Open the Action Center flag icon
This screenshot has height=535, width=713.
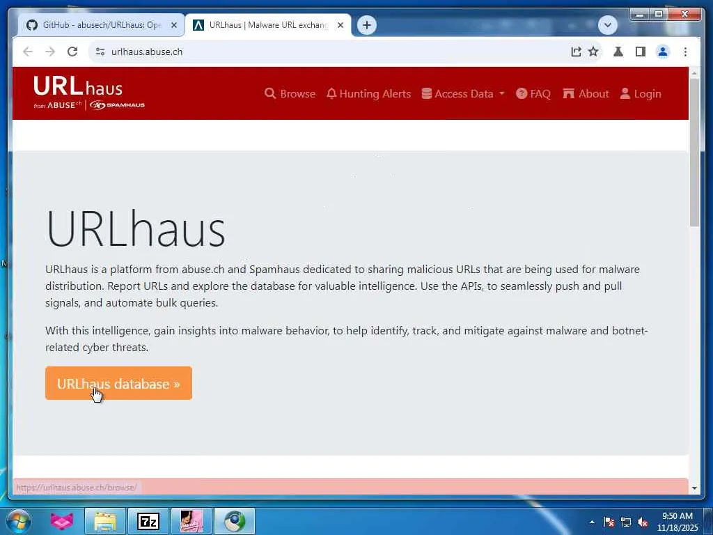[x=609, y=522]
